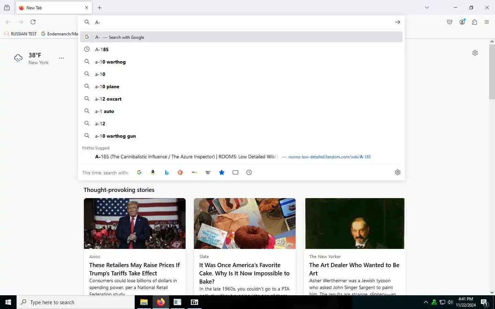Open the Extensions puzzle icon

point(475,22)
